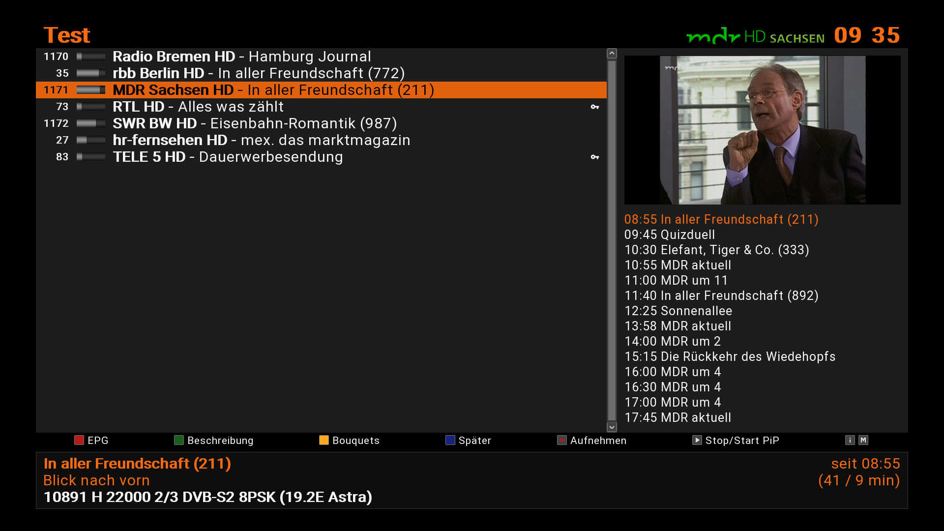This screenshot has width=944, height=531.
Task: Click the key icon on RTL HD row
Action: click(594, 107)
